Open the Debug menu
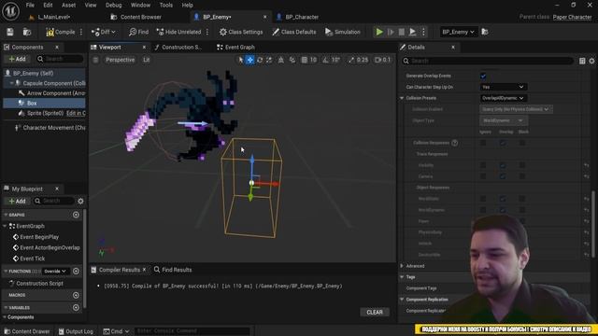 [114, 5]
